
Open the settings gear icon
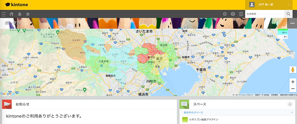pos(225,14)
